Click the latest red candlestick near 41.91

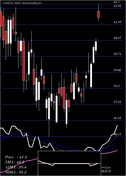[99, 14]
